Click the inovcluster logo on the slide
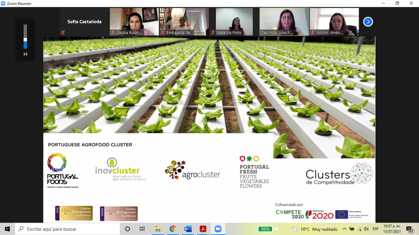 pos(120,169)
